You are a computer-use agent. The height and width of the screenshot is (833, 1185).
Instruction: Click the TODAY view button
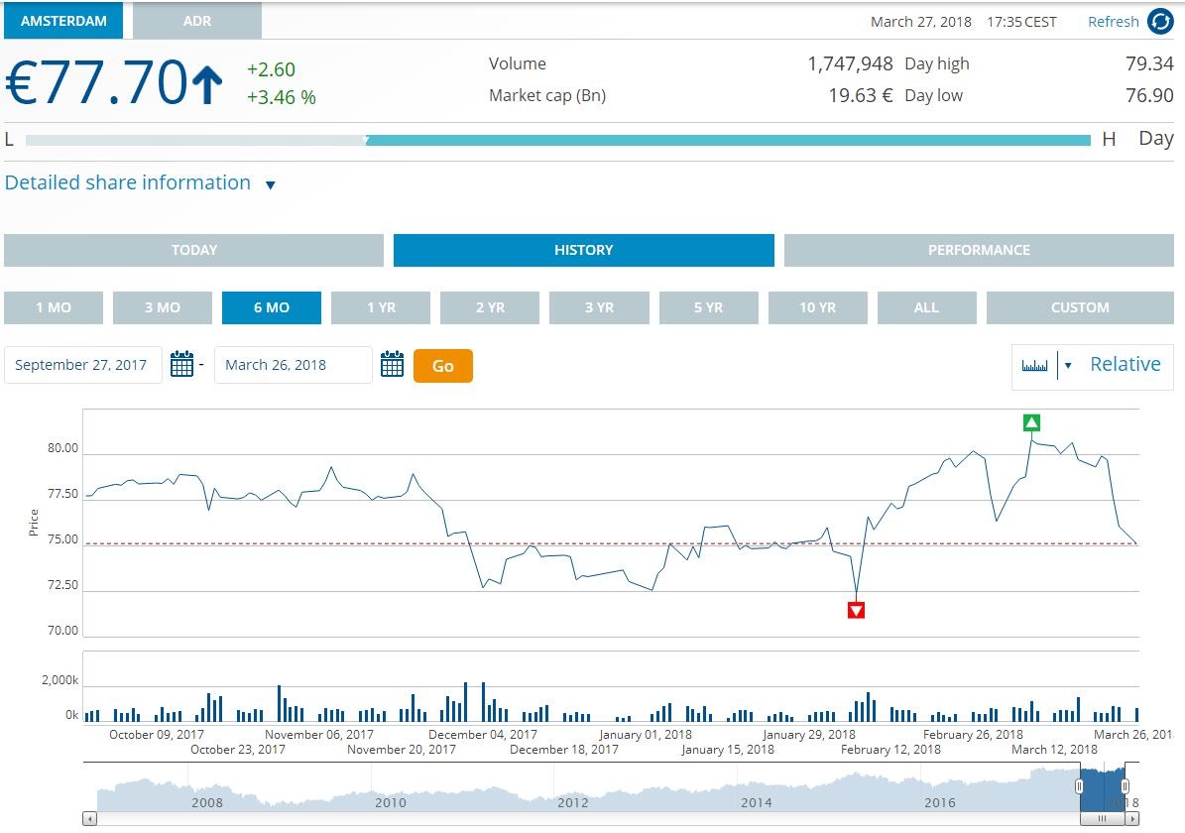click(x=193, y=250)
